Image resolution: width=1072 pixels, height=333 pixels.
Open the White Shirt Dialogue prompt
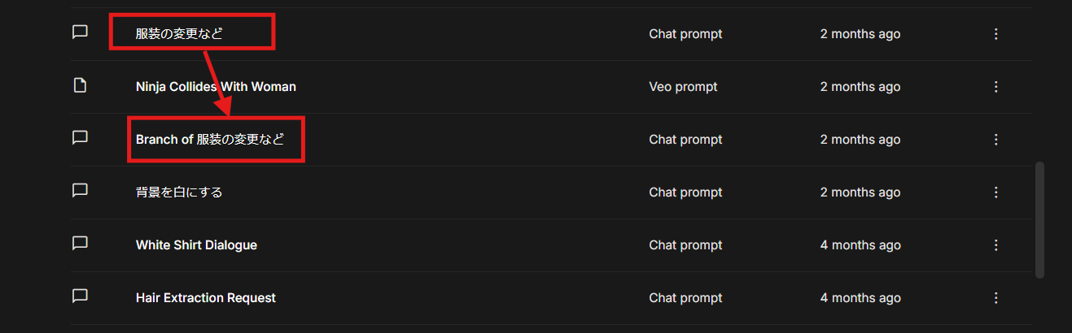click(x=196, y=245)
